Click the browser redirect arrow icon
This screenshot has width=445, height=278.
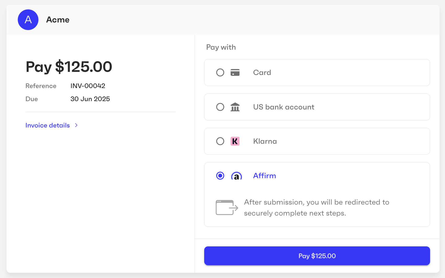(227, 207)
